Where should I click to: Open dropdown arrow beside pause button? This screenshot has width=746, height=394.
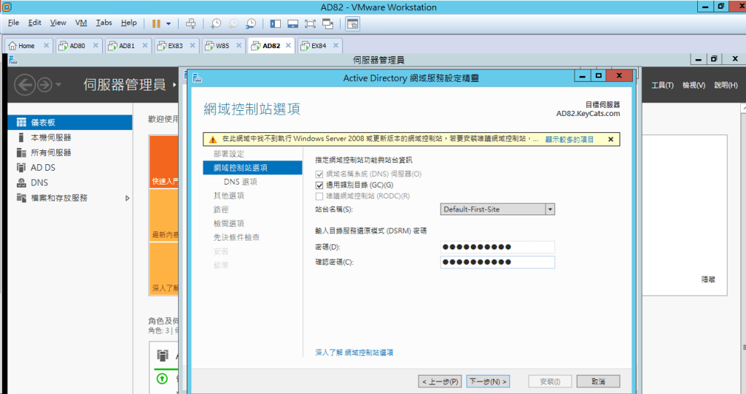click(168, 23)
